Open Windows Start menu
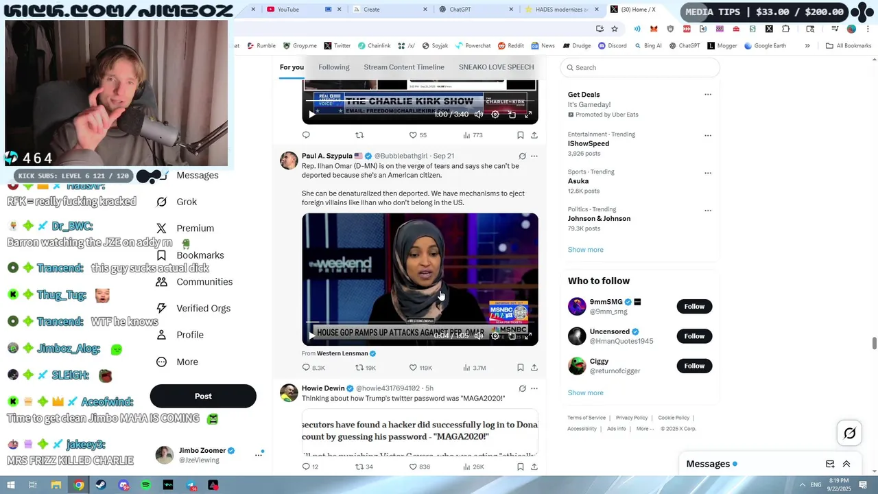 [10, 485]
